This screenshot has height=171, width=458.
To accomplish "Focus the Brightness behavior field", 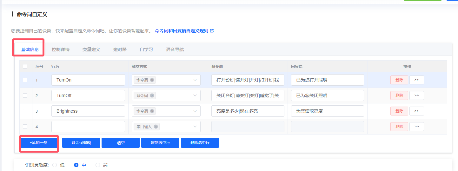I will tap(88, 111).
